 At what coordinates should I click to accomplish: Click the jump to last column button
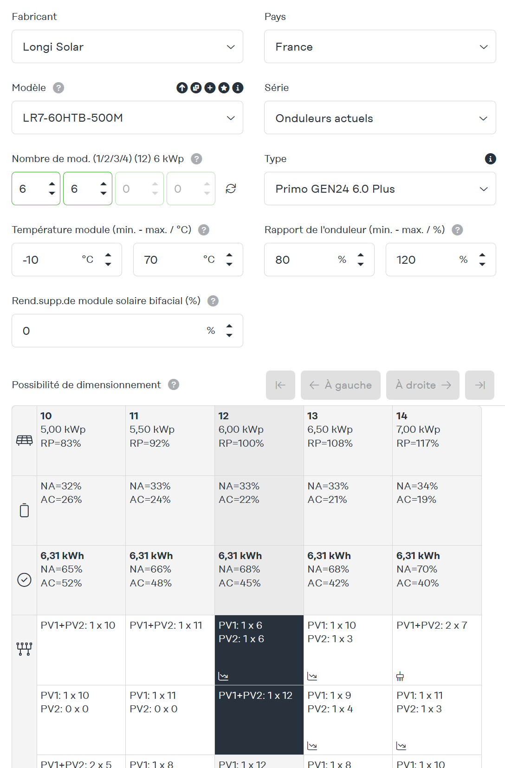(480, 385)
